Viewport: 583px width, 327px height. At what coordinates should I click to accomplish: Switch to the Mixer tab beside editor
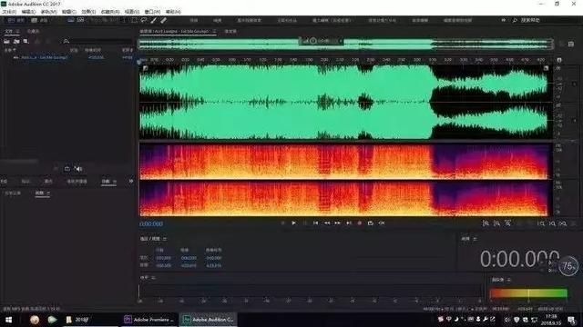coord(230,32)
